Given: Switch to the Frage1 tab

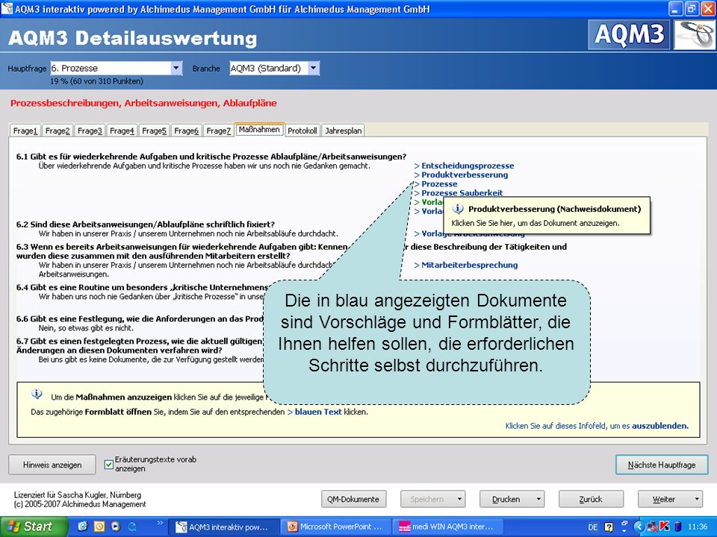Looking at the screenshot, I should pos(25,131).
